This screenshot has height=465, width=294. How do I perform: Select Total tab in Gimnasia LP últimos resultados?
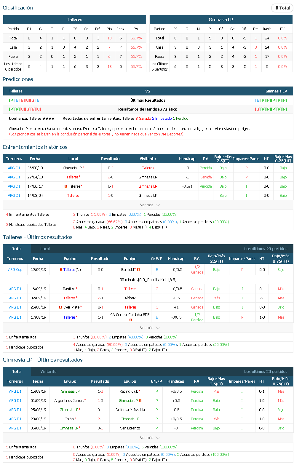coord(17,371)
